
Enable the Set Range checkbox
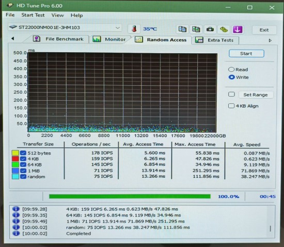click(x=231, y=95)
